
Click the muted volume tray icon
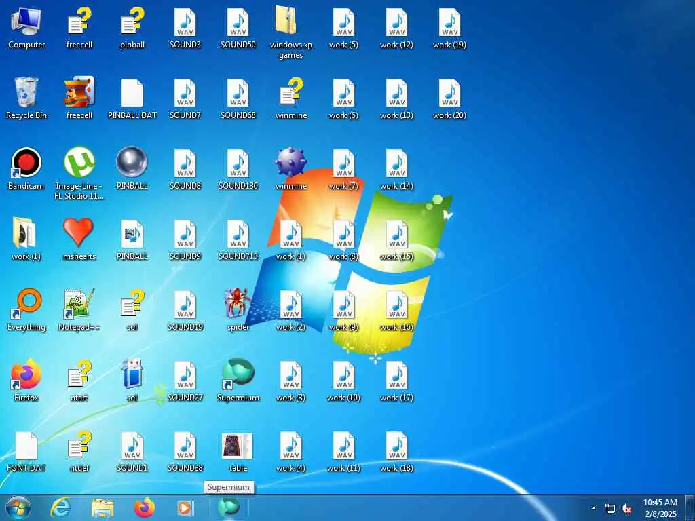point(626,509)
